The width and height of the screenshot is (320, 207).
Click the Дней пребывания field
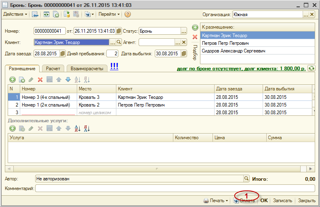pyautogui.click(x=112, y=54)
